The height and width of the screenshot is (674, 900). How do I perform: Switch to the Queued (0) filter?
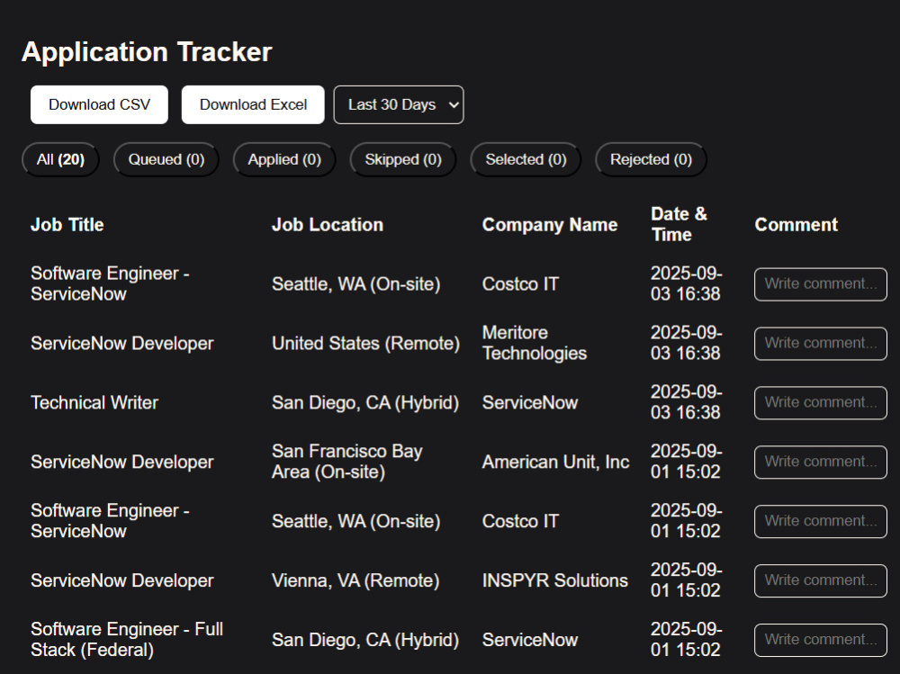click(166, 159)
